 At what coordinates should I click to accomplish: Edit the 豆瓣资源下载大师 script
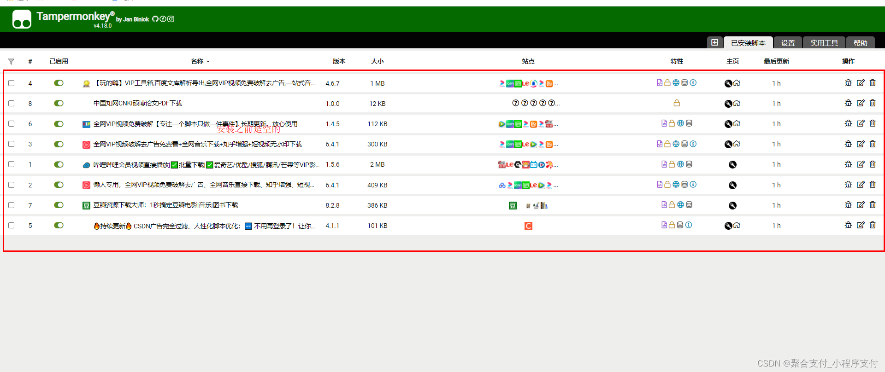(861, 205)
